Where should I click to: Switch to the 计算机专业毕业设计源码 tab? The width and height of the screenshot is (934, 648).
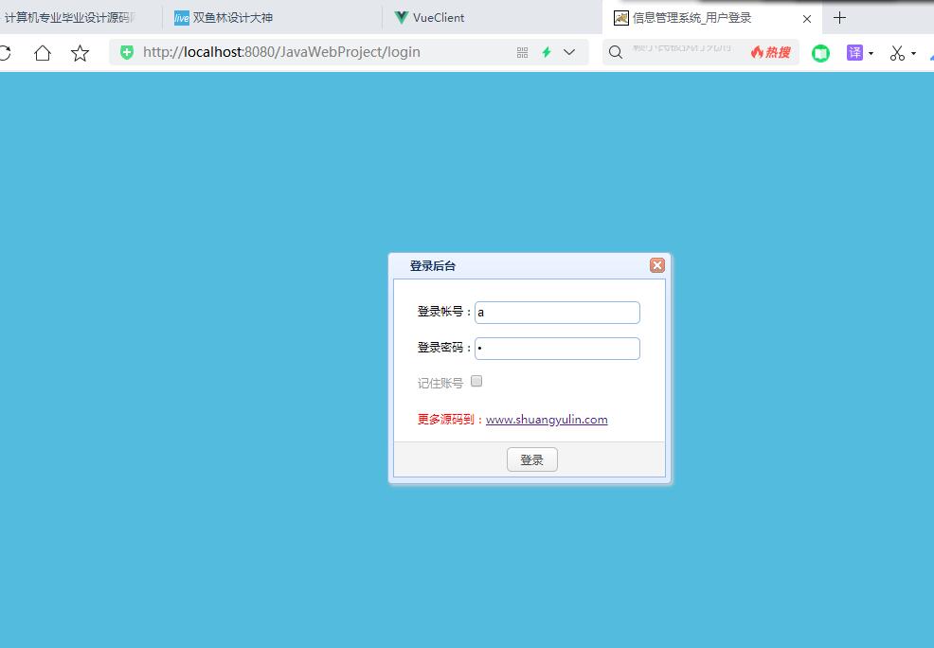[78, 17]
